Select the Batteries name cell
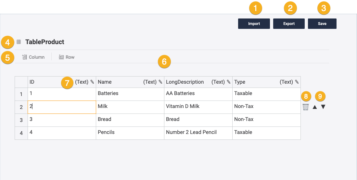The height and width of the screenshot is (180, 357). click(130, 94)
